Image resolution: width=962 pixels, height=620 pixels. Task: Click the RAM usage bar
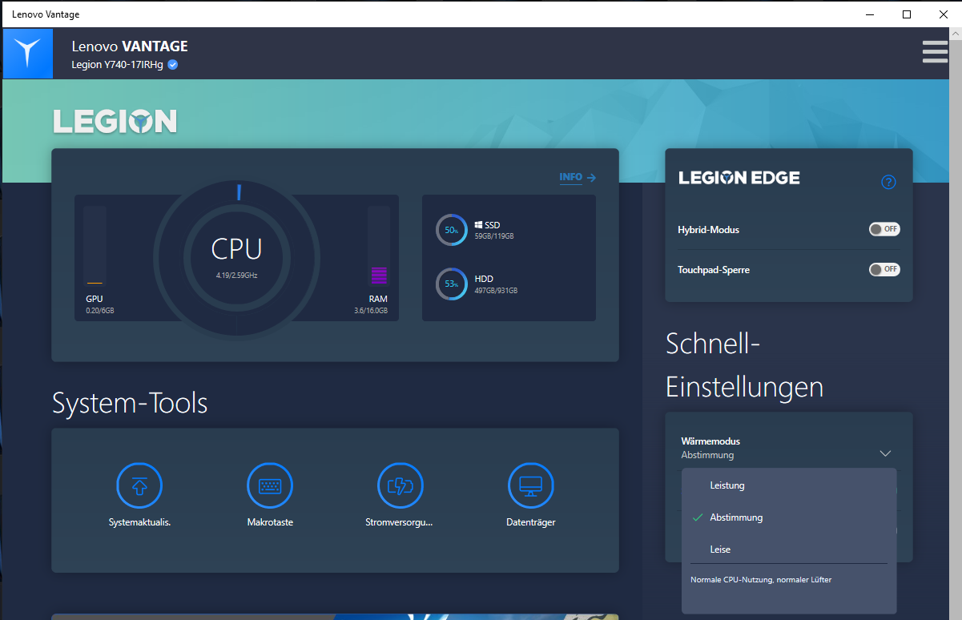(379, 246)
